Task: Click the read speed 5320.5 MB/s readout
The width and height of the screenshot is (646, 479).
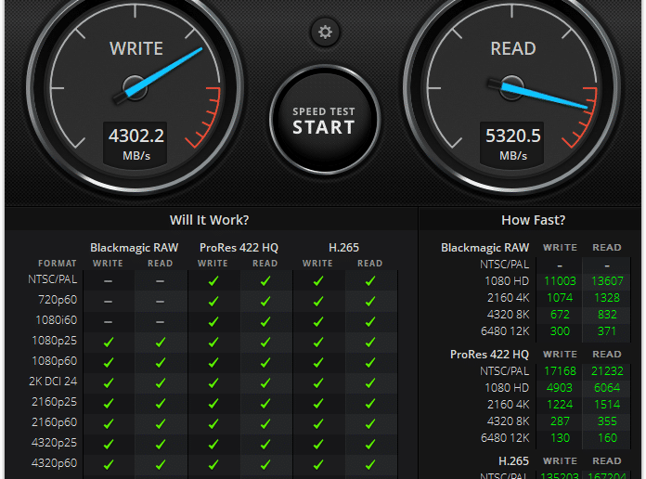Action: pos(512,145)
